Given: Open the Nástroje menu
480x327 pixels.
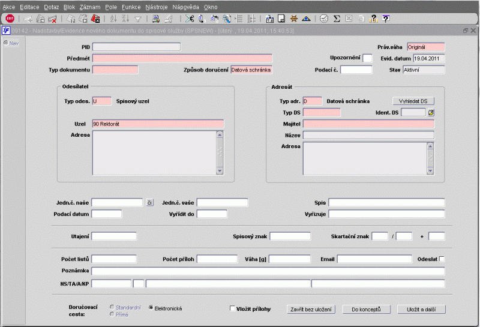Looking at the screenshot, I should pos(157,7).
